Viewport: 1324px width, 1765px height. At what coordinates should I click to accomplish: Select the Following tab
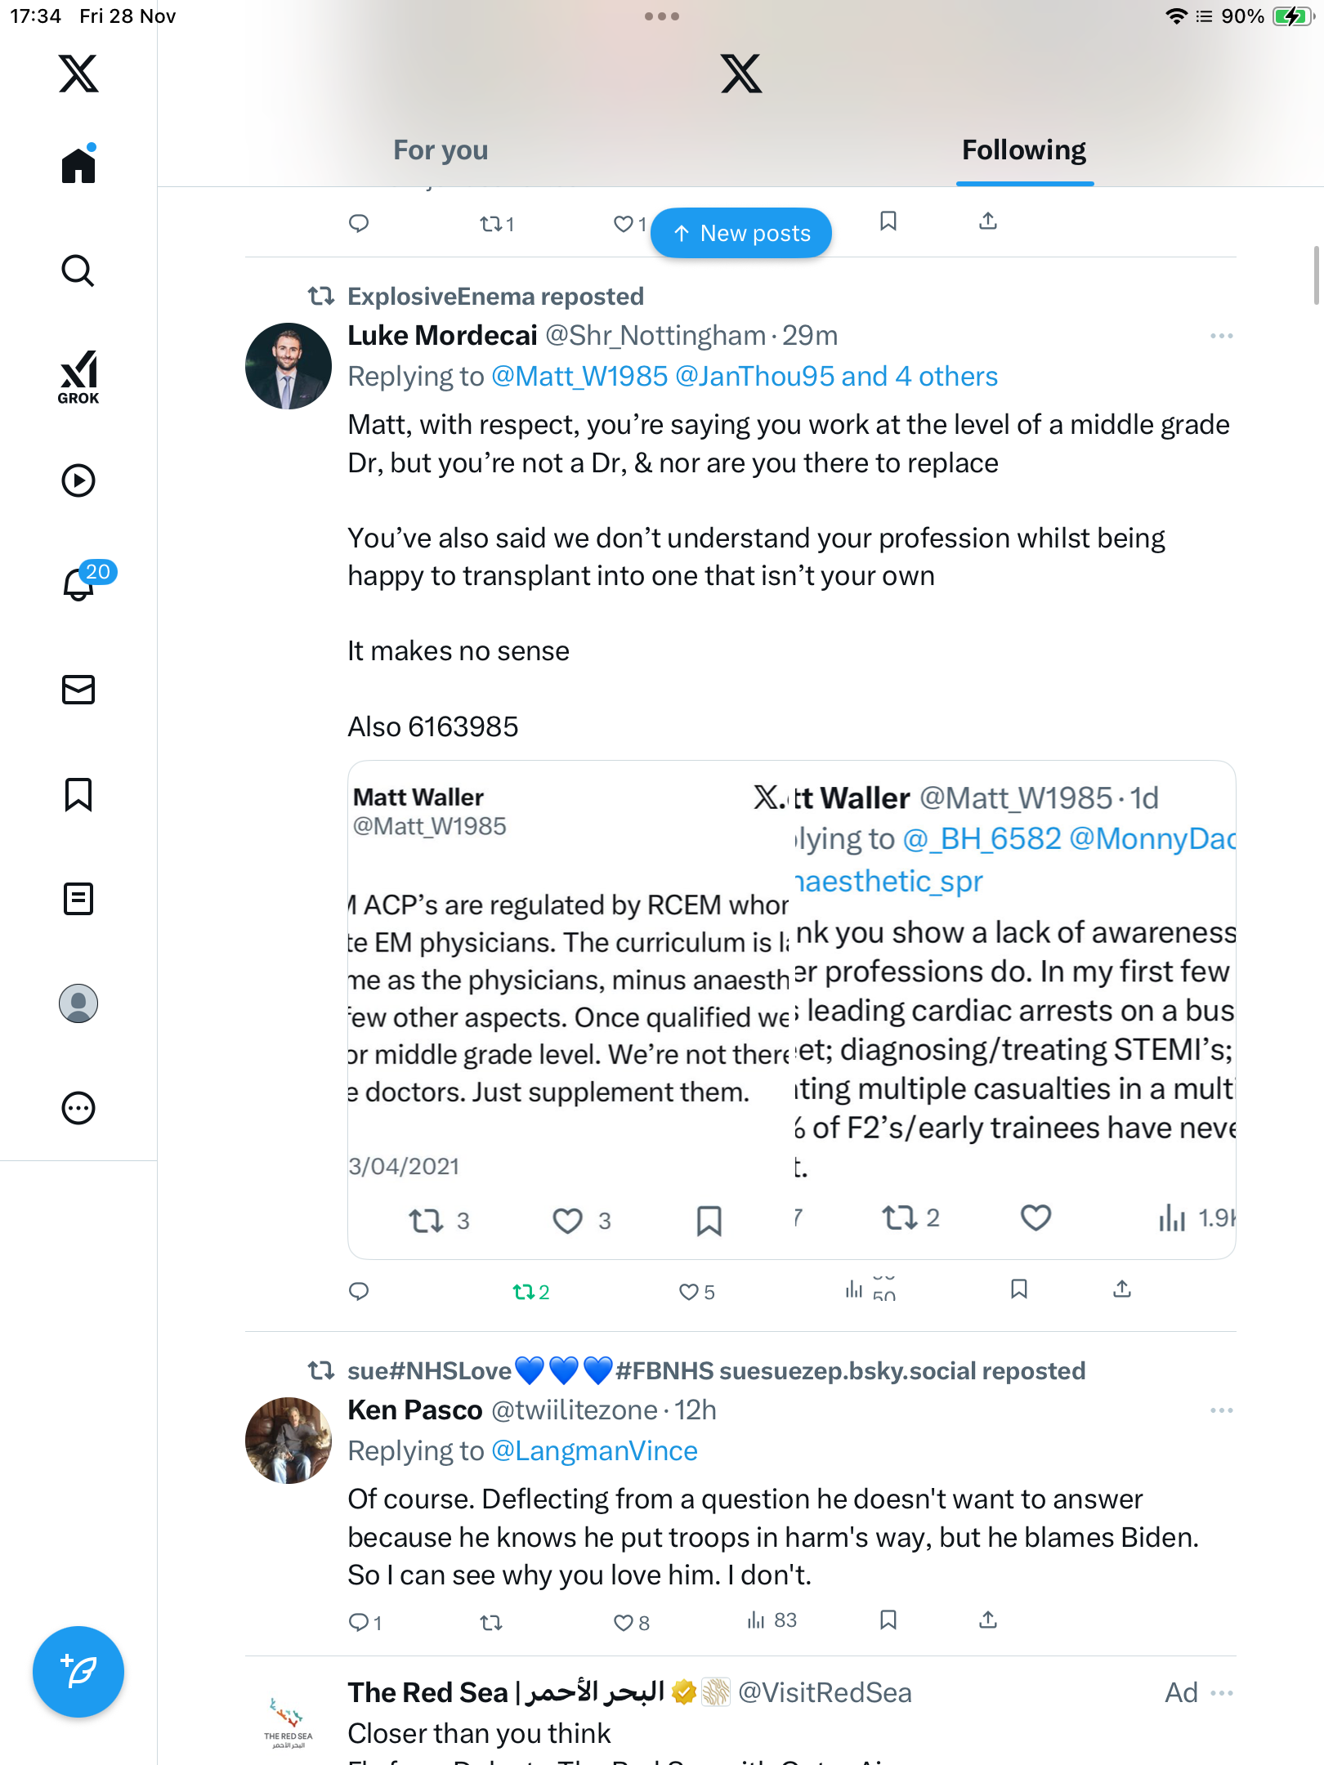click(1024, 150)
